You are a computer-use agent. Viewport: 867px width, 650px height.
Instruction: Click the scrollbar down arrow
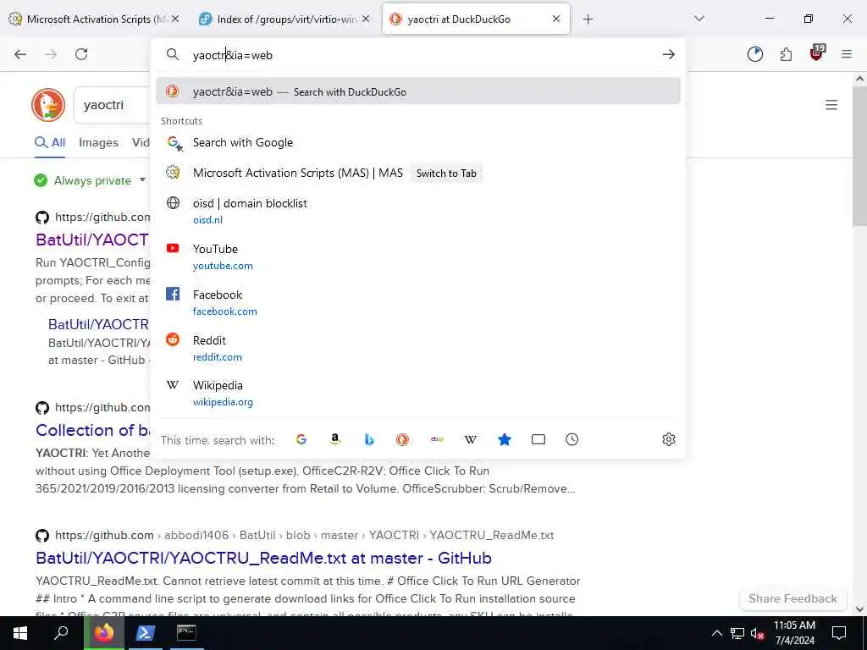(860, 609)
